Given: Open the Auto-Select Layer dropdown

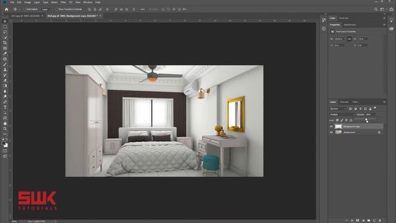Looking at the screenshot, I should pos(46,9).
